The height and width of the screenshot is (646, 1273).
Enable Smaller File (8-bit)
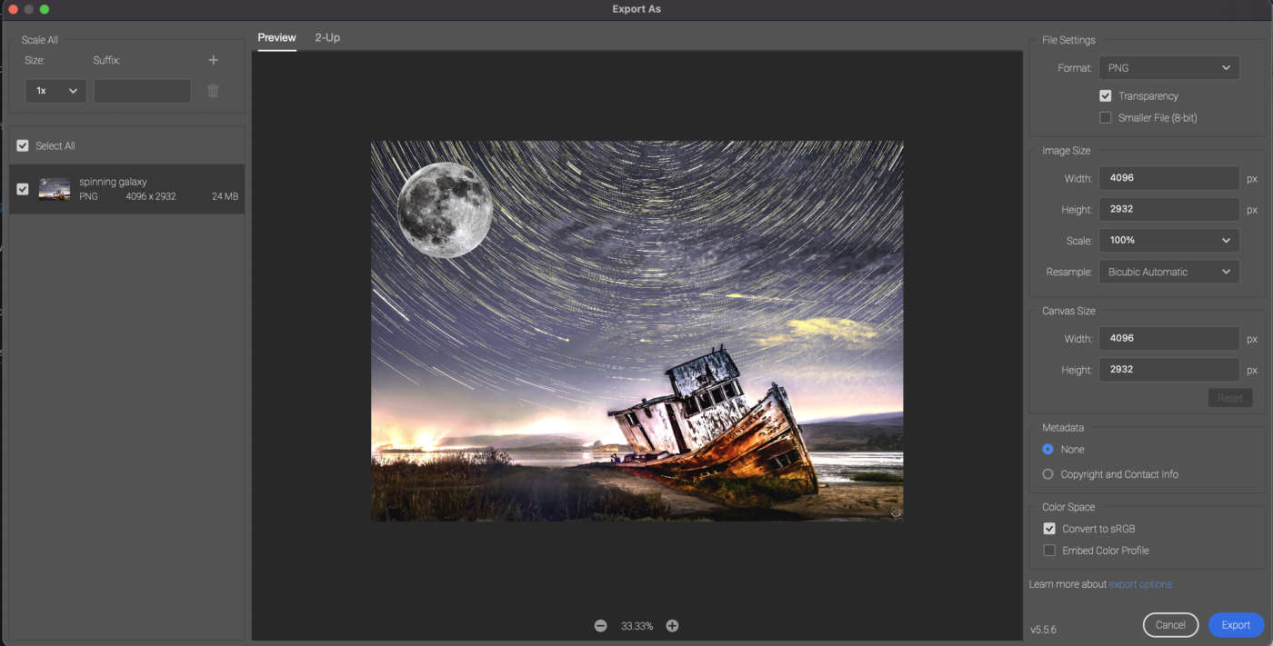(1105, 117)
